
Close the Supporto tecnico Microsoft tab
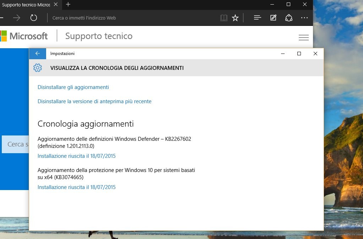(55, 4)
